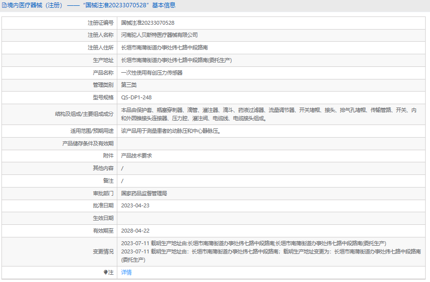The width and height of the screenshot is (430, 282).
Task: Open the 详情 details link
Action: click(126, 273)
